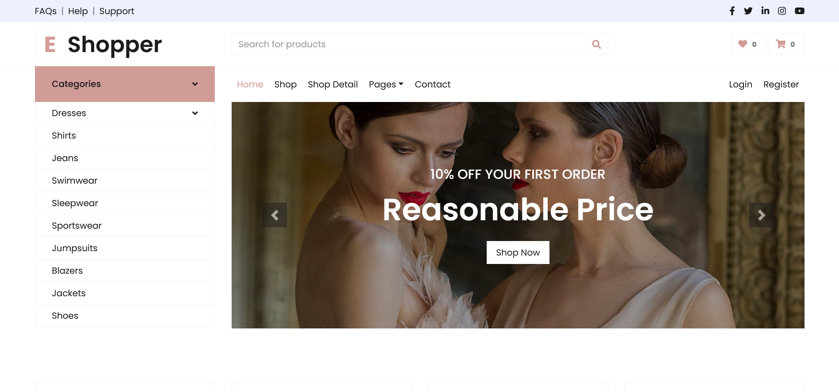Click the search magnifier icon
839x392 pixels.
(x=596, y=44)
